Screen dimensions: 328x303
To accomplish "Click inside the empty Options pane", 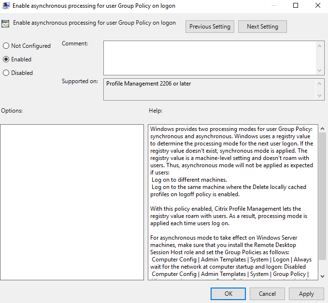I will (72, 202).
